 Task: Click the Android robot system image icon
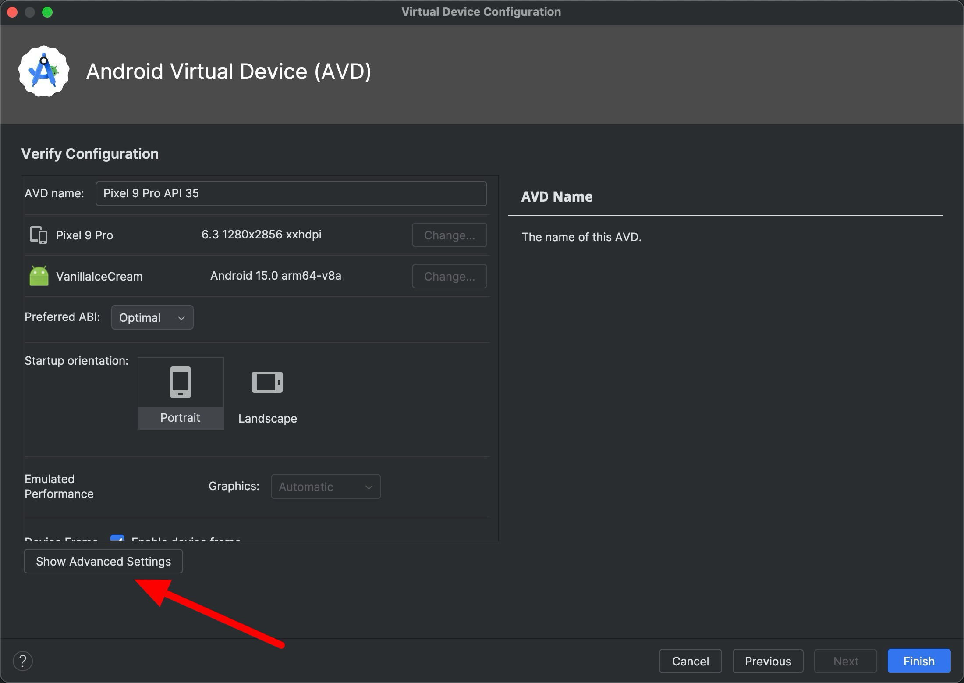pyautogui.click(x=39, y=276)
